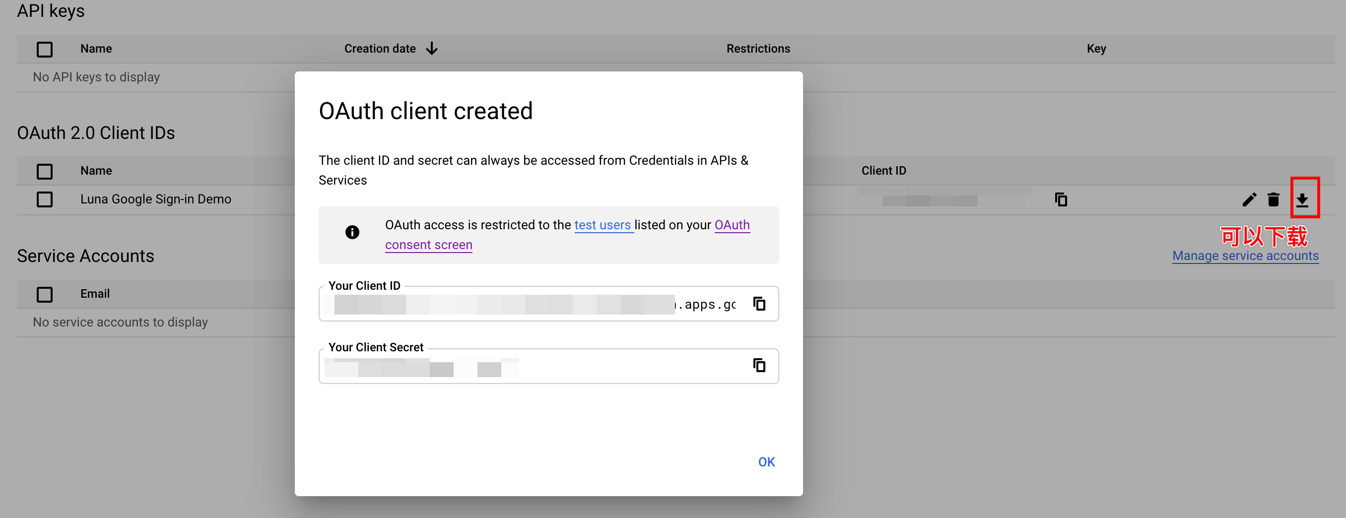The width and height of the screenshot is (1346, 518).
Task: Edit the Luna Google Sign-in Demo client
Action: pos(1249,199)
